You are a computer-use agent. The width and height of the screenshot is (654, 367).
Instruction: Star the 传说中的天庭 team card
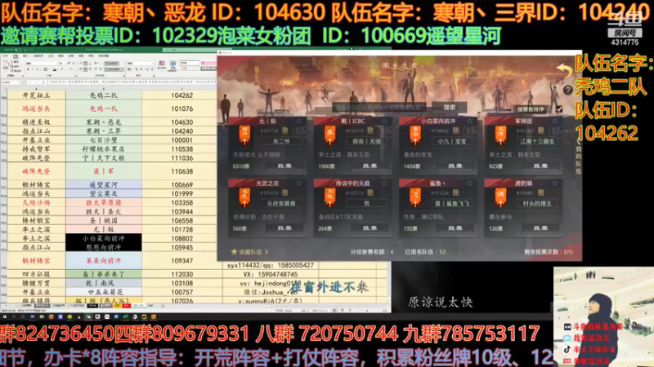[x=384, y=183]
